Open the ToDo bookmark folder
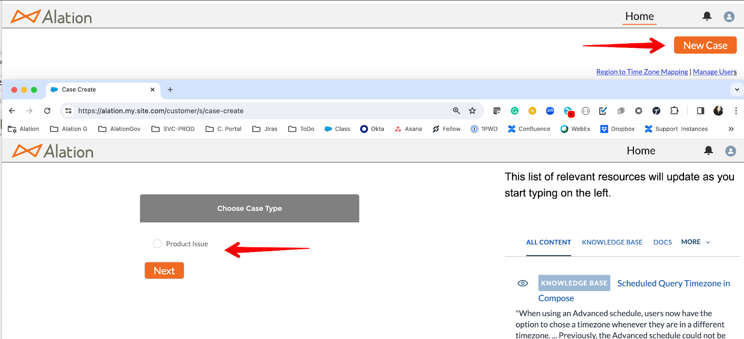744x339 pixels. coord(301,129)
